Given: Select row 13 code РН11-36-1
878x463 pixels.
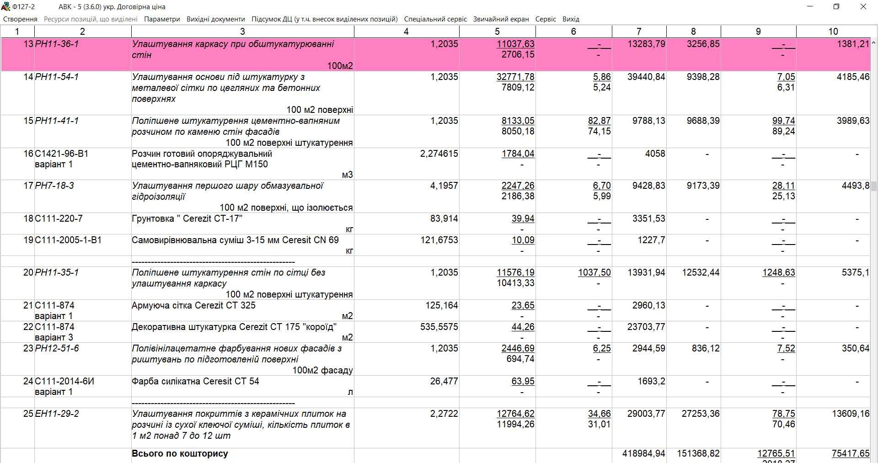Looking at the screenshot, I should point(57,44).
